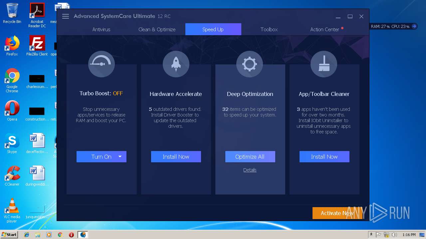
Task: Install Driver Booster with Install Now
Action: click(176, 157)
